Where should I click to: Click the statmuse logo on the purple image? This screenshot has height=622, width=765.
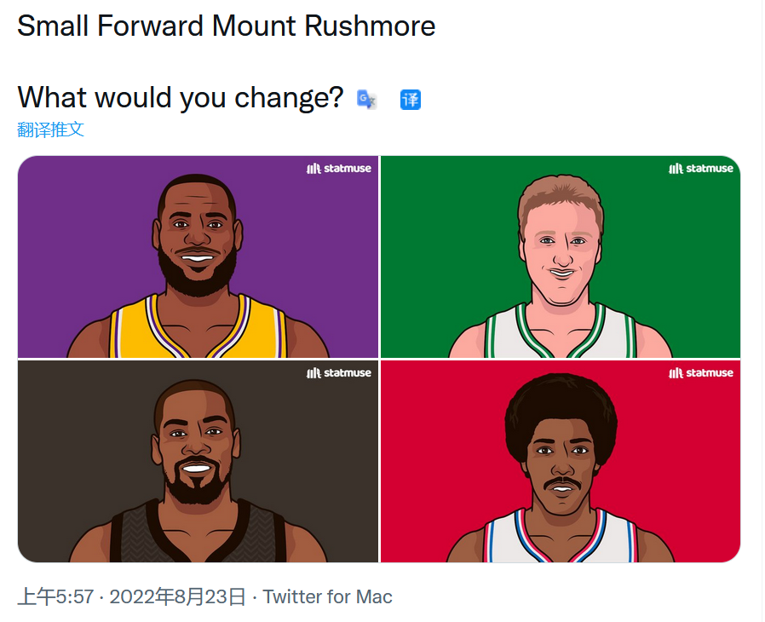click(339, 169)
